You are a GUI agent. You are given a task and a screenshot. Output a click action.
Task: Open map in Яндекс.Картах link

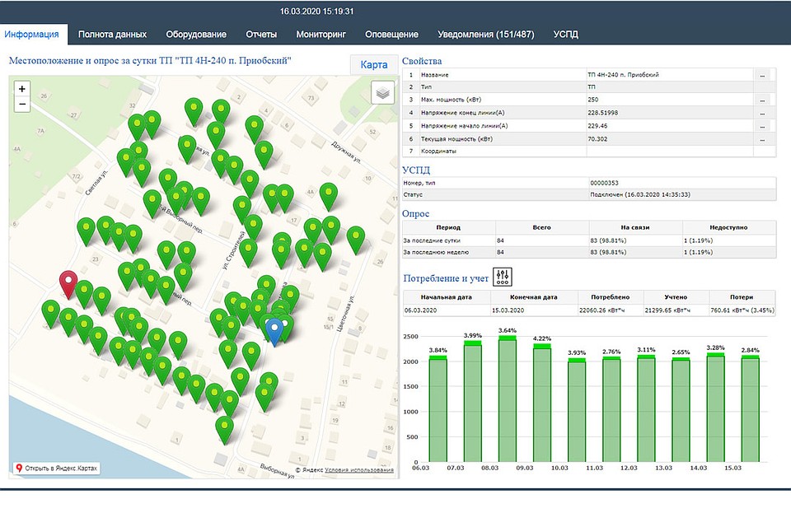(x=57, y=468)
